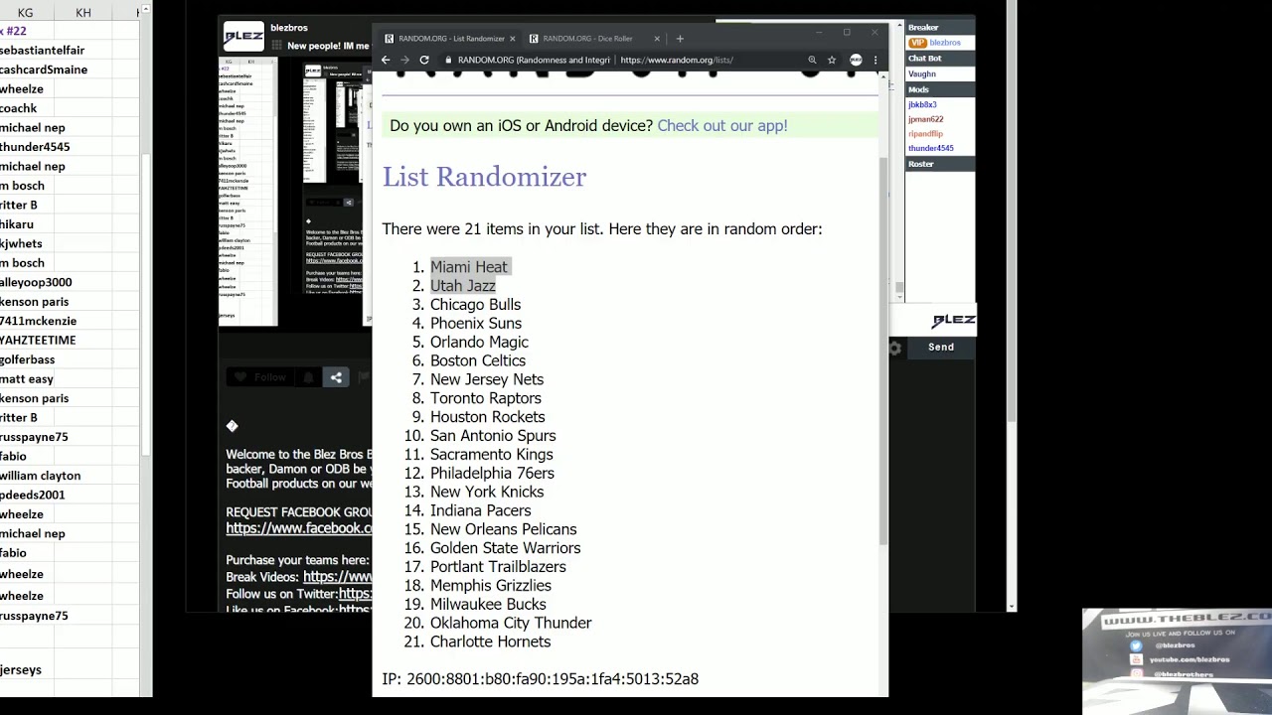Close the List Randomizer tab

513,39
